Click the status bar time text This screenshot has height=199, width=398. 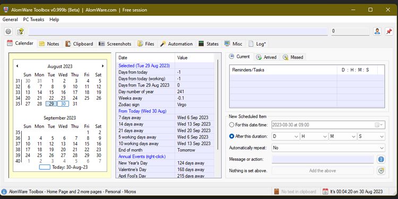tap(356, 192)
